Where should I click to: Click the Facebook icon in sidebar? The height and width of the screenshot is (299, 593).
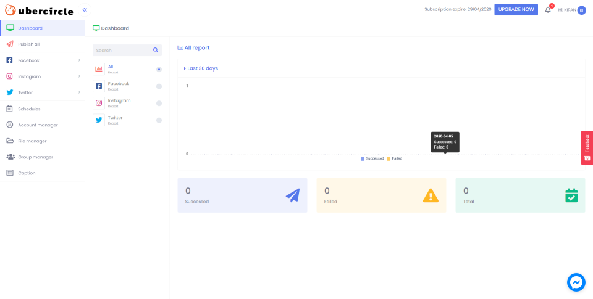click(x=10, y=60)
